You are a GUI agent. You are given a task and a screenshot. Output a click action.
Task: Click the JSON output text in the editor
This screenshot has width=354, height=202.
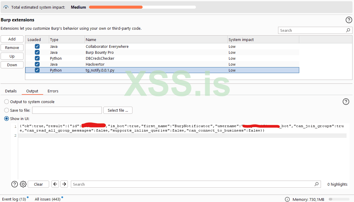[x=182, y=128]
